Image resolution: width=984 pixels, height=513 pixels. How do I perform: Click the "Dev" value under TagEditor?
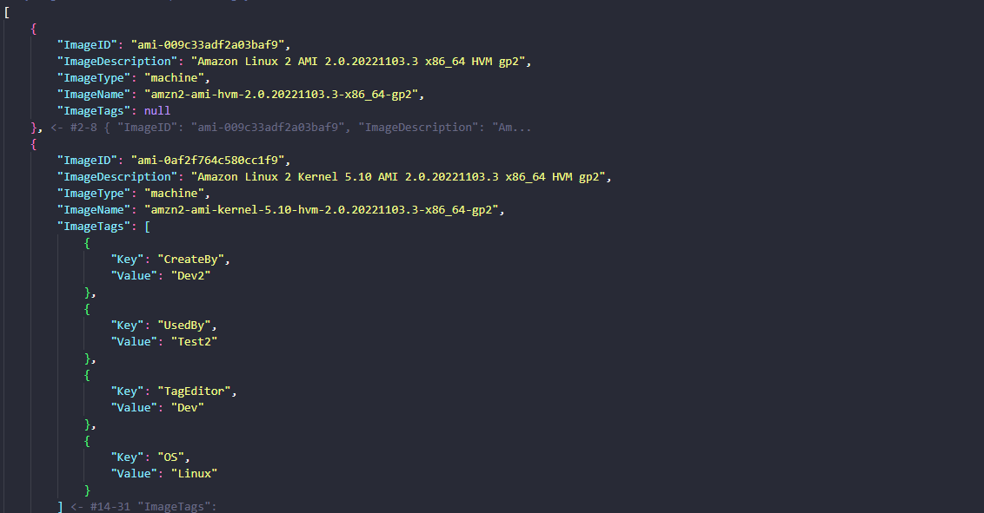pyautogui.click(x=187, y=407)
